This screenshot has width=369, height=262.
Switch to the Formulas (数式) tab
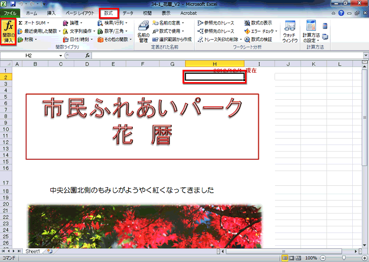(x=109, y=13)
